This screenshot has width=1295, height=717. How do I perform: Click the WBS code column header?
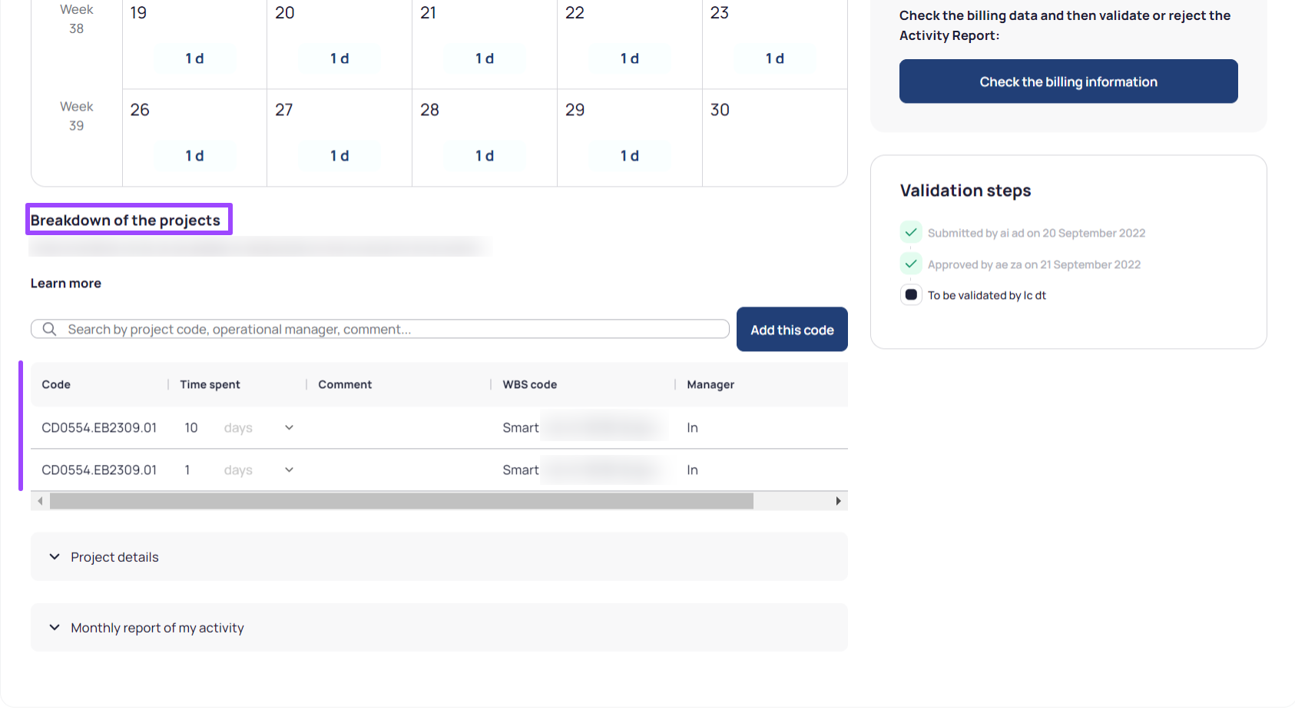[x=529, y=384]
